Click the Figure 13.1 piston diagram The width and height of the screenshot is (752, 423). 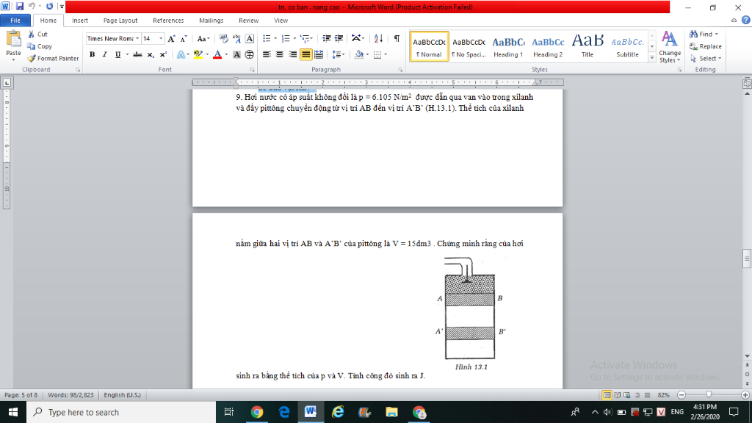pos(471,314)
